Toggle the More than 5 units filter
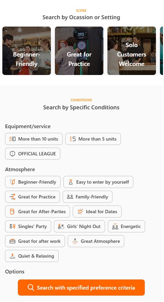Screen dimensions: 164x302 coord(93,139)
